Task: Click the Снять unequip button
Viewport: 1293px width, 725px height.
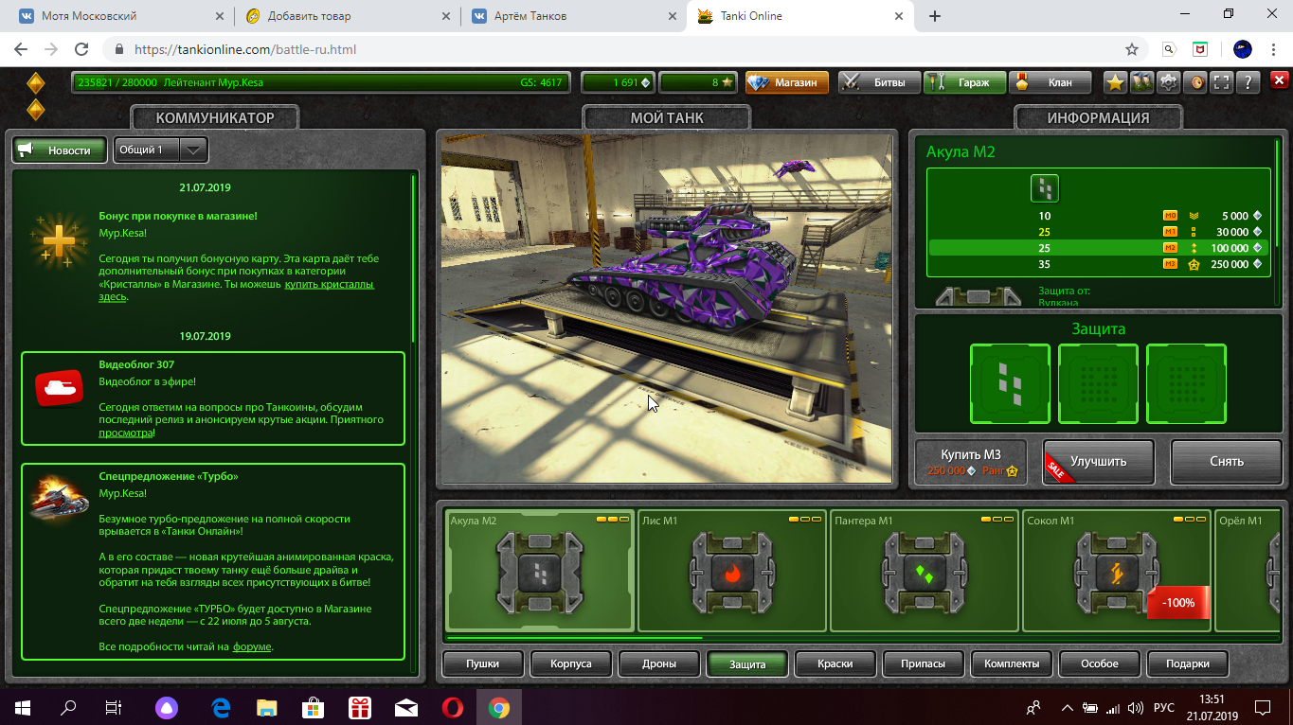Action: pyautogui.click(x=1227, y=462)
